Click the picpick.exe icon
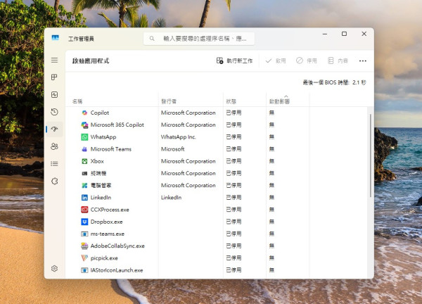Viewport: 422px width, 304px height. (x=84, y=258)
